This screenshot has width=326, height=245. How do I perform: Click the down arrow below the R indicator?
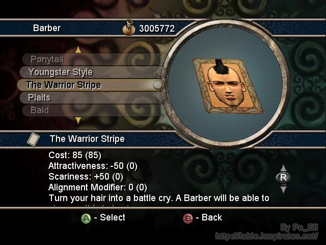coord(283,189)
